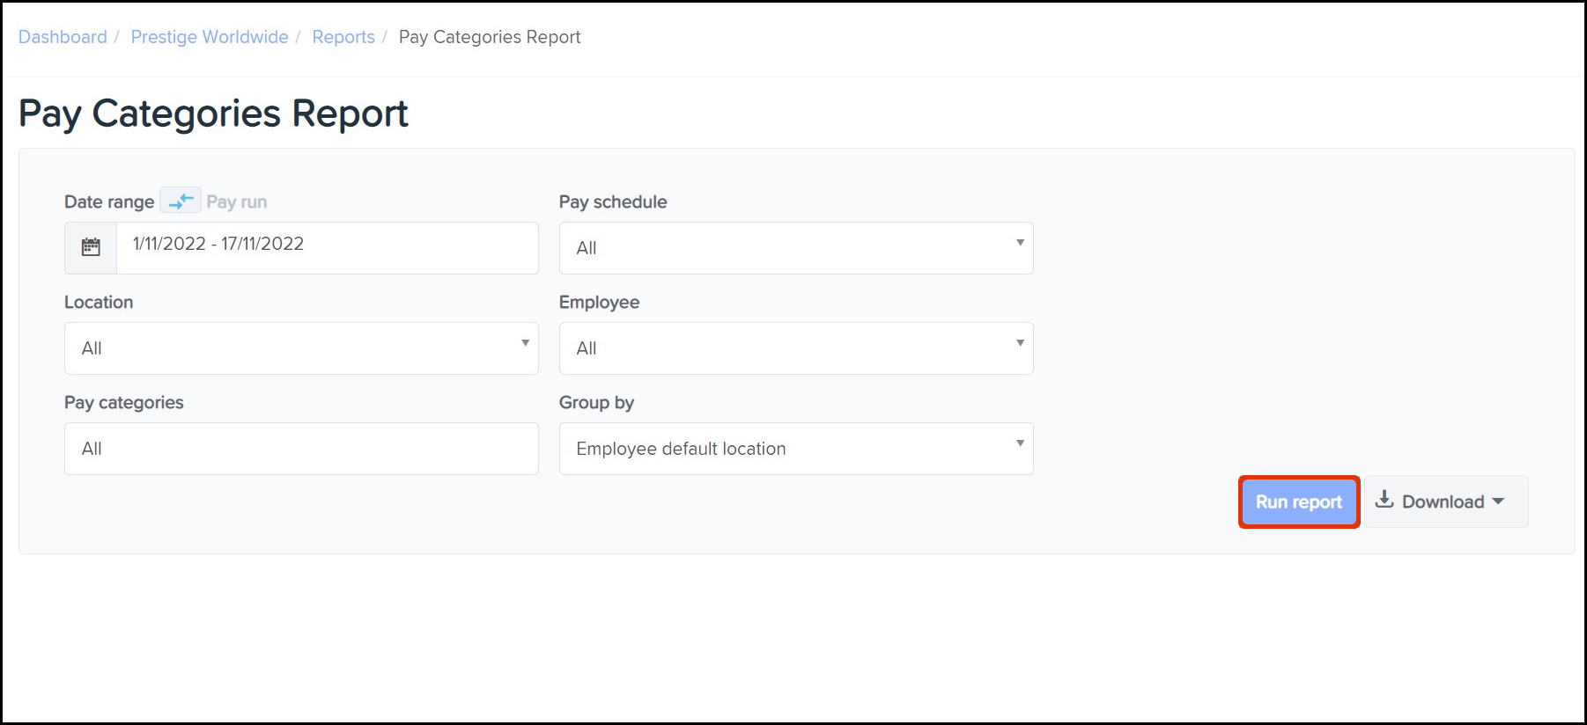Open the Pay schedule dropdown
Image resolution: width=1587 pixels, height=725 pixels.
point(795,248)
